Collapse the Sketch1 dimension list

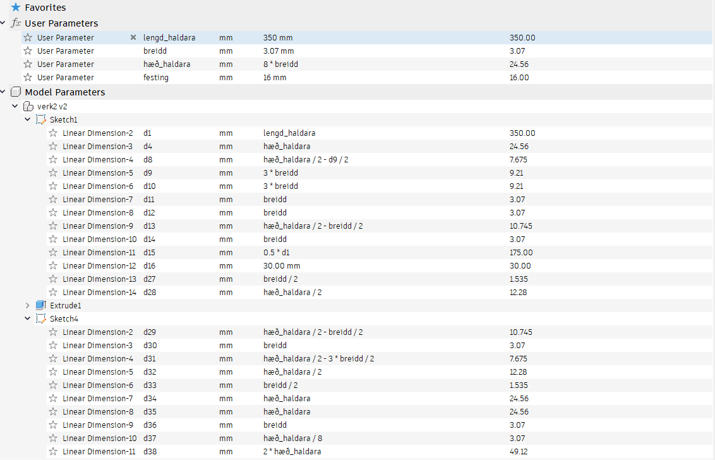(27, 119)
